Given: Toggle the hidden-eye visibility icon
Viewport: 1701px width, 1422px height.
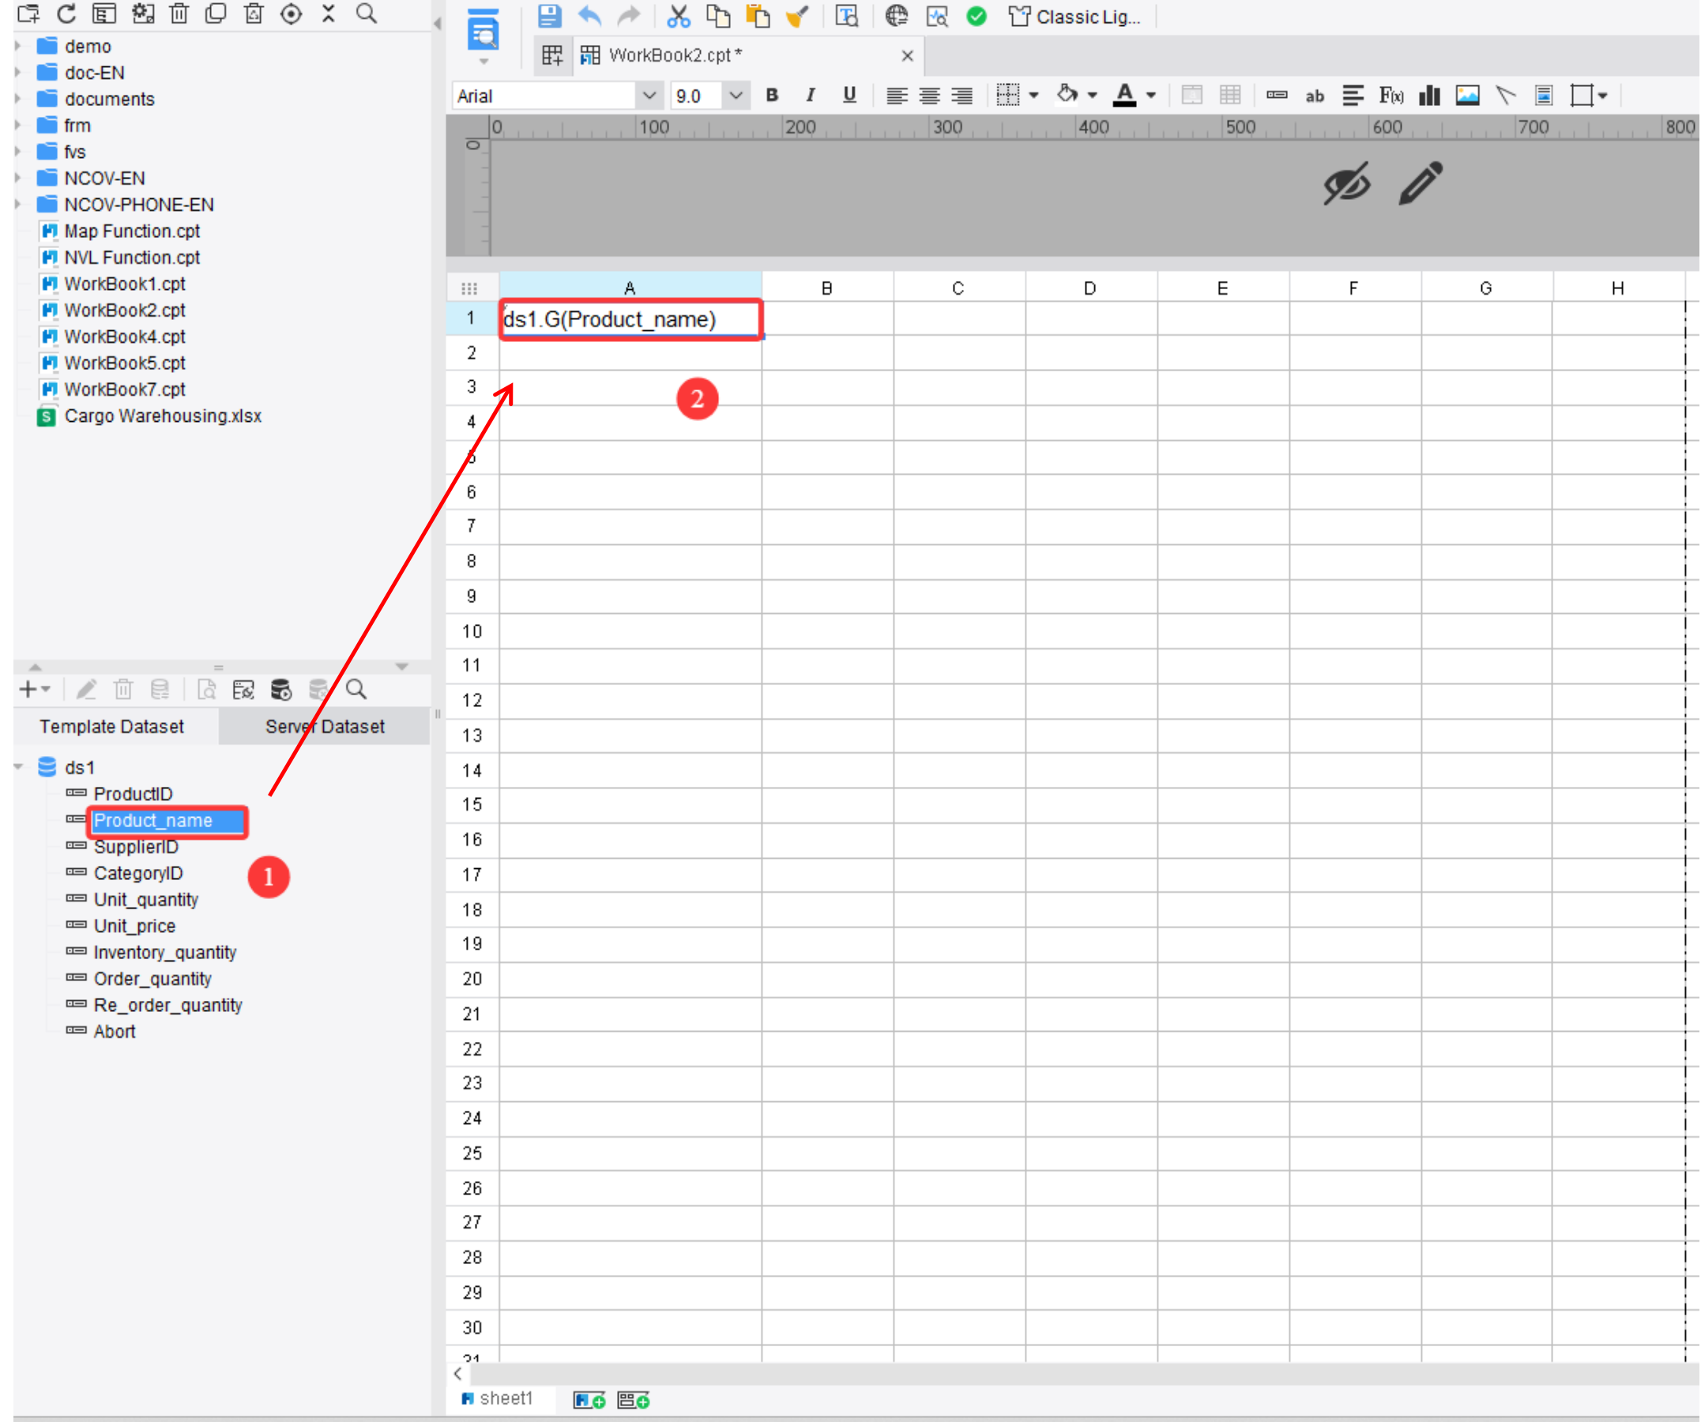Looking at the screenshot, I should tap(1347, 184).
